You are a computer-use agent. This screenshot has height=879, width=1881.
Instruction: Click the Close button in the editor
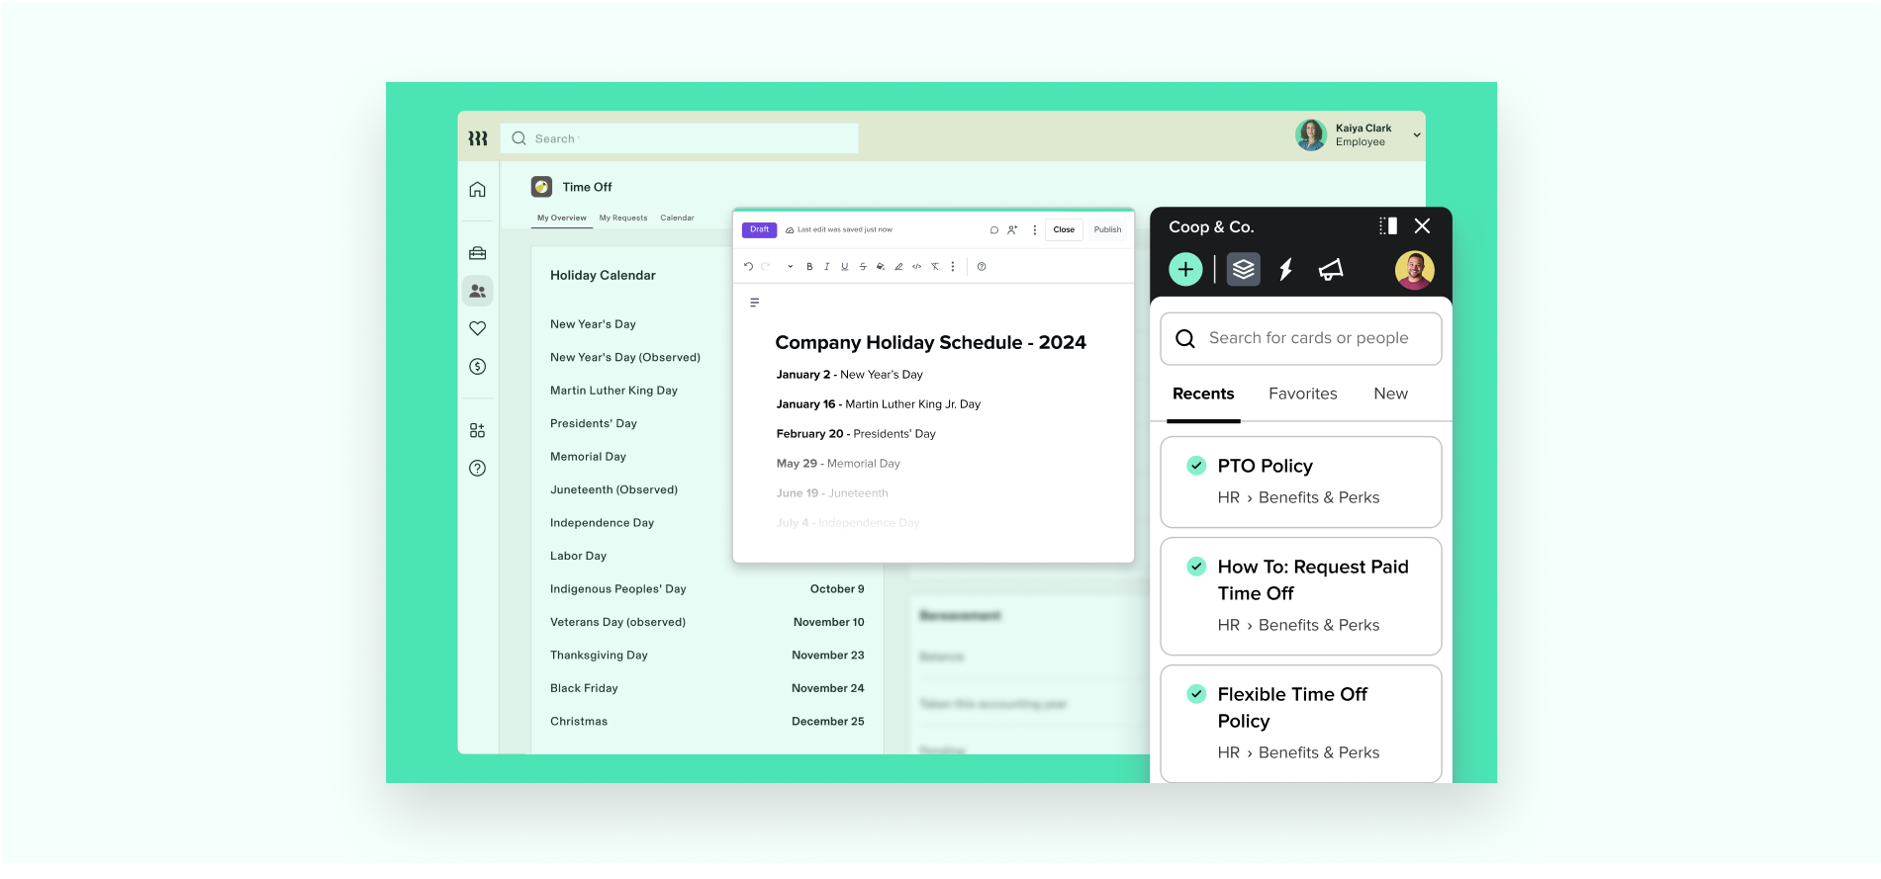[x=1064, y=229]
